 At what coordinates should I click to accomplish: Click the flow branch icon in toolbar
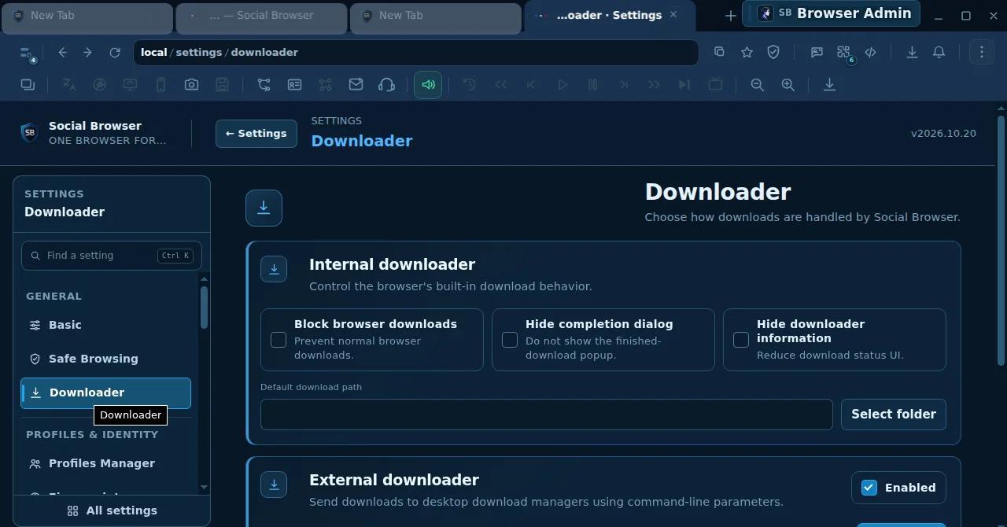coord(264,85)
